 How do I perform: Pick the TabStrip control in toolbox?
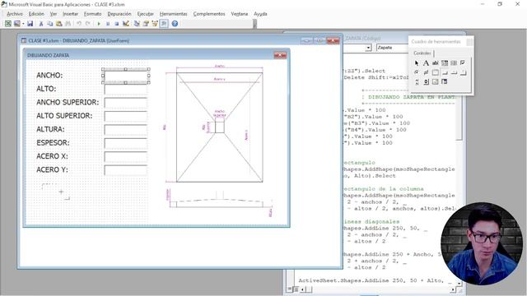454,72
